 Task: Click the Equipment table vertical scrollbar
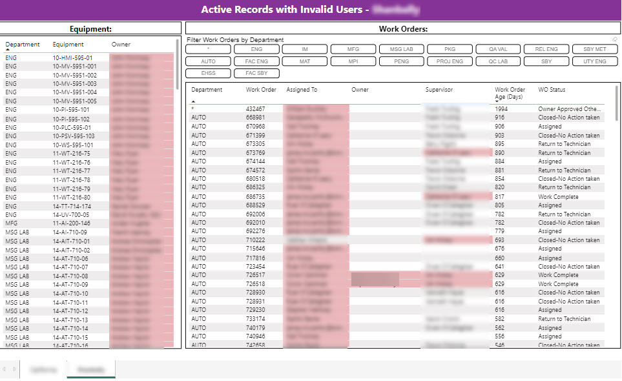(x=178, y=65)
